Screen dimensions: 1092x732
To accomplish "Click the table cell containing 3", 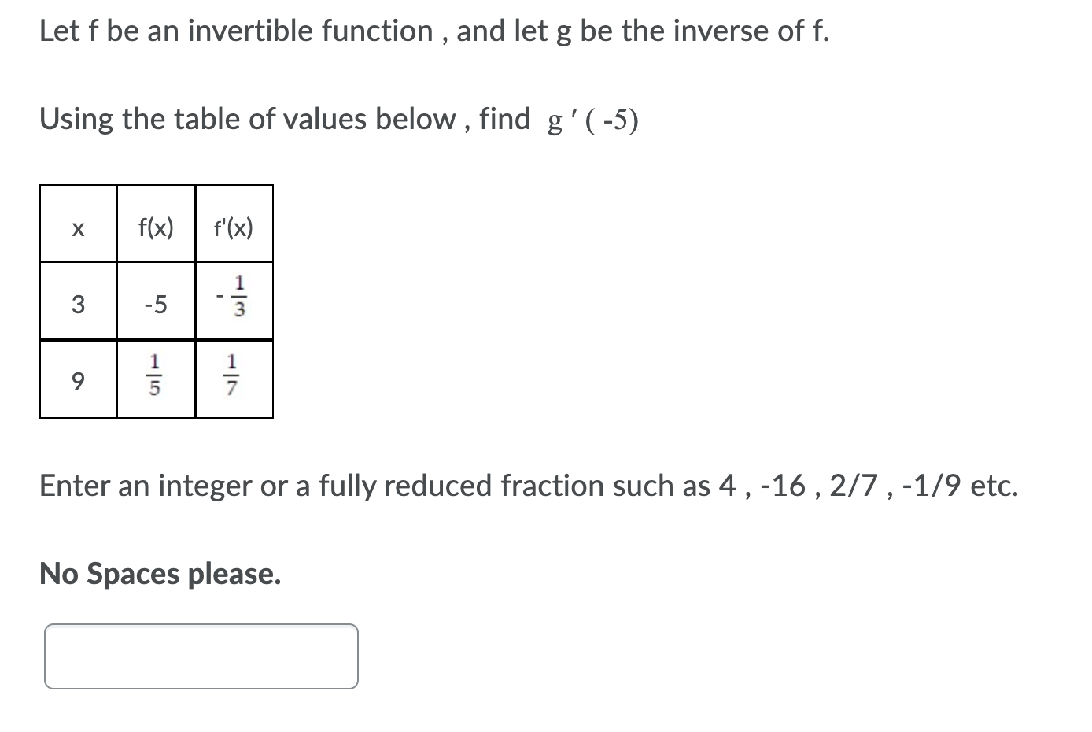I will coord(78,304).
